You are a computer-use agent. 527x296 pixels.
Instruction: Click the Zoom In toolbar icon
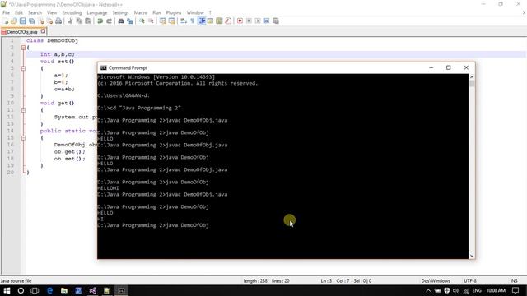pos(142,21)
